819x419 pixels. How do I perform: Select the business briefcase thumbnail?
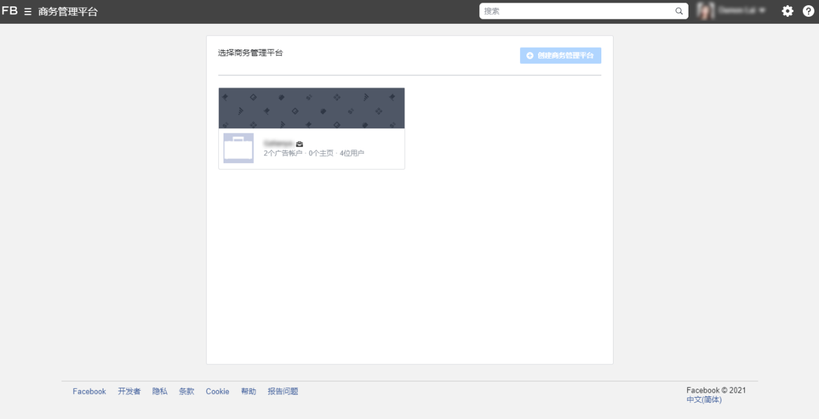[238, 148]
